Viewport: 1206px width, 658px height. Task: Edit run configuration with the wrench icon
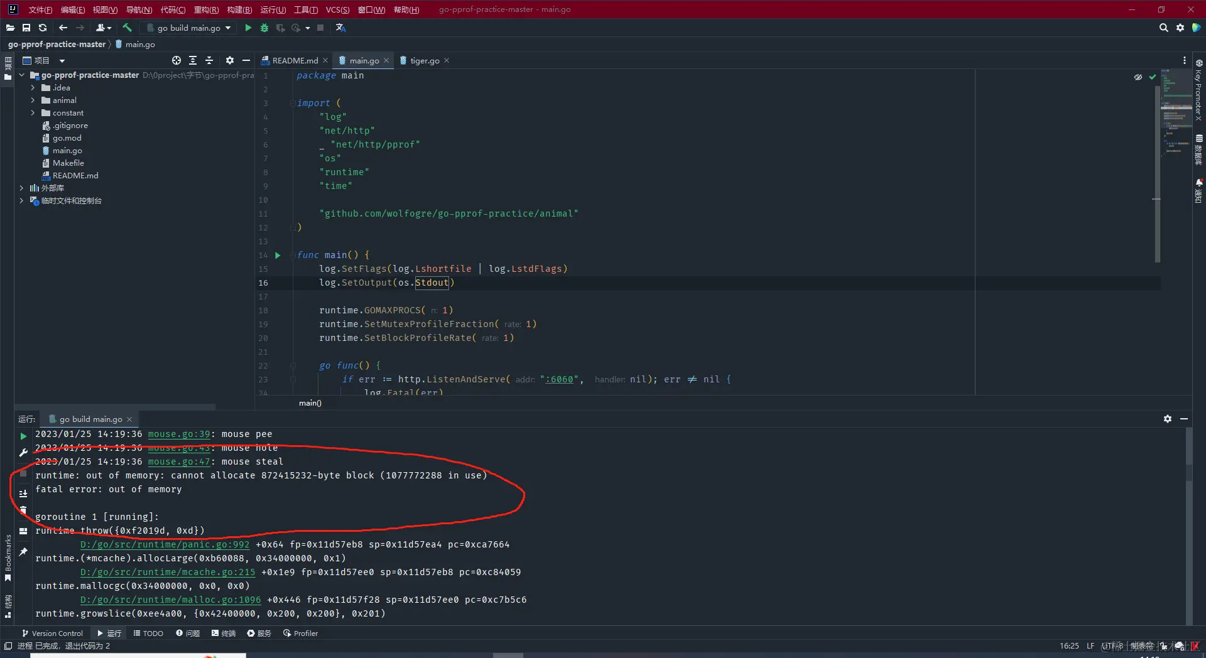(23, 453)
